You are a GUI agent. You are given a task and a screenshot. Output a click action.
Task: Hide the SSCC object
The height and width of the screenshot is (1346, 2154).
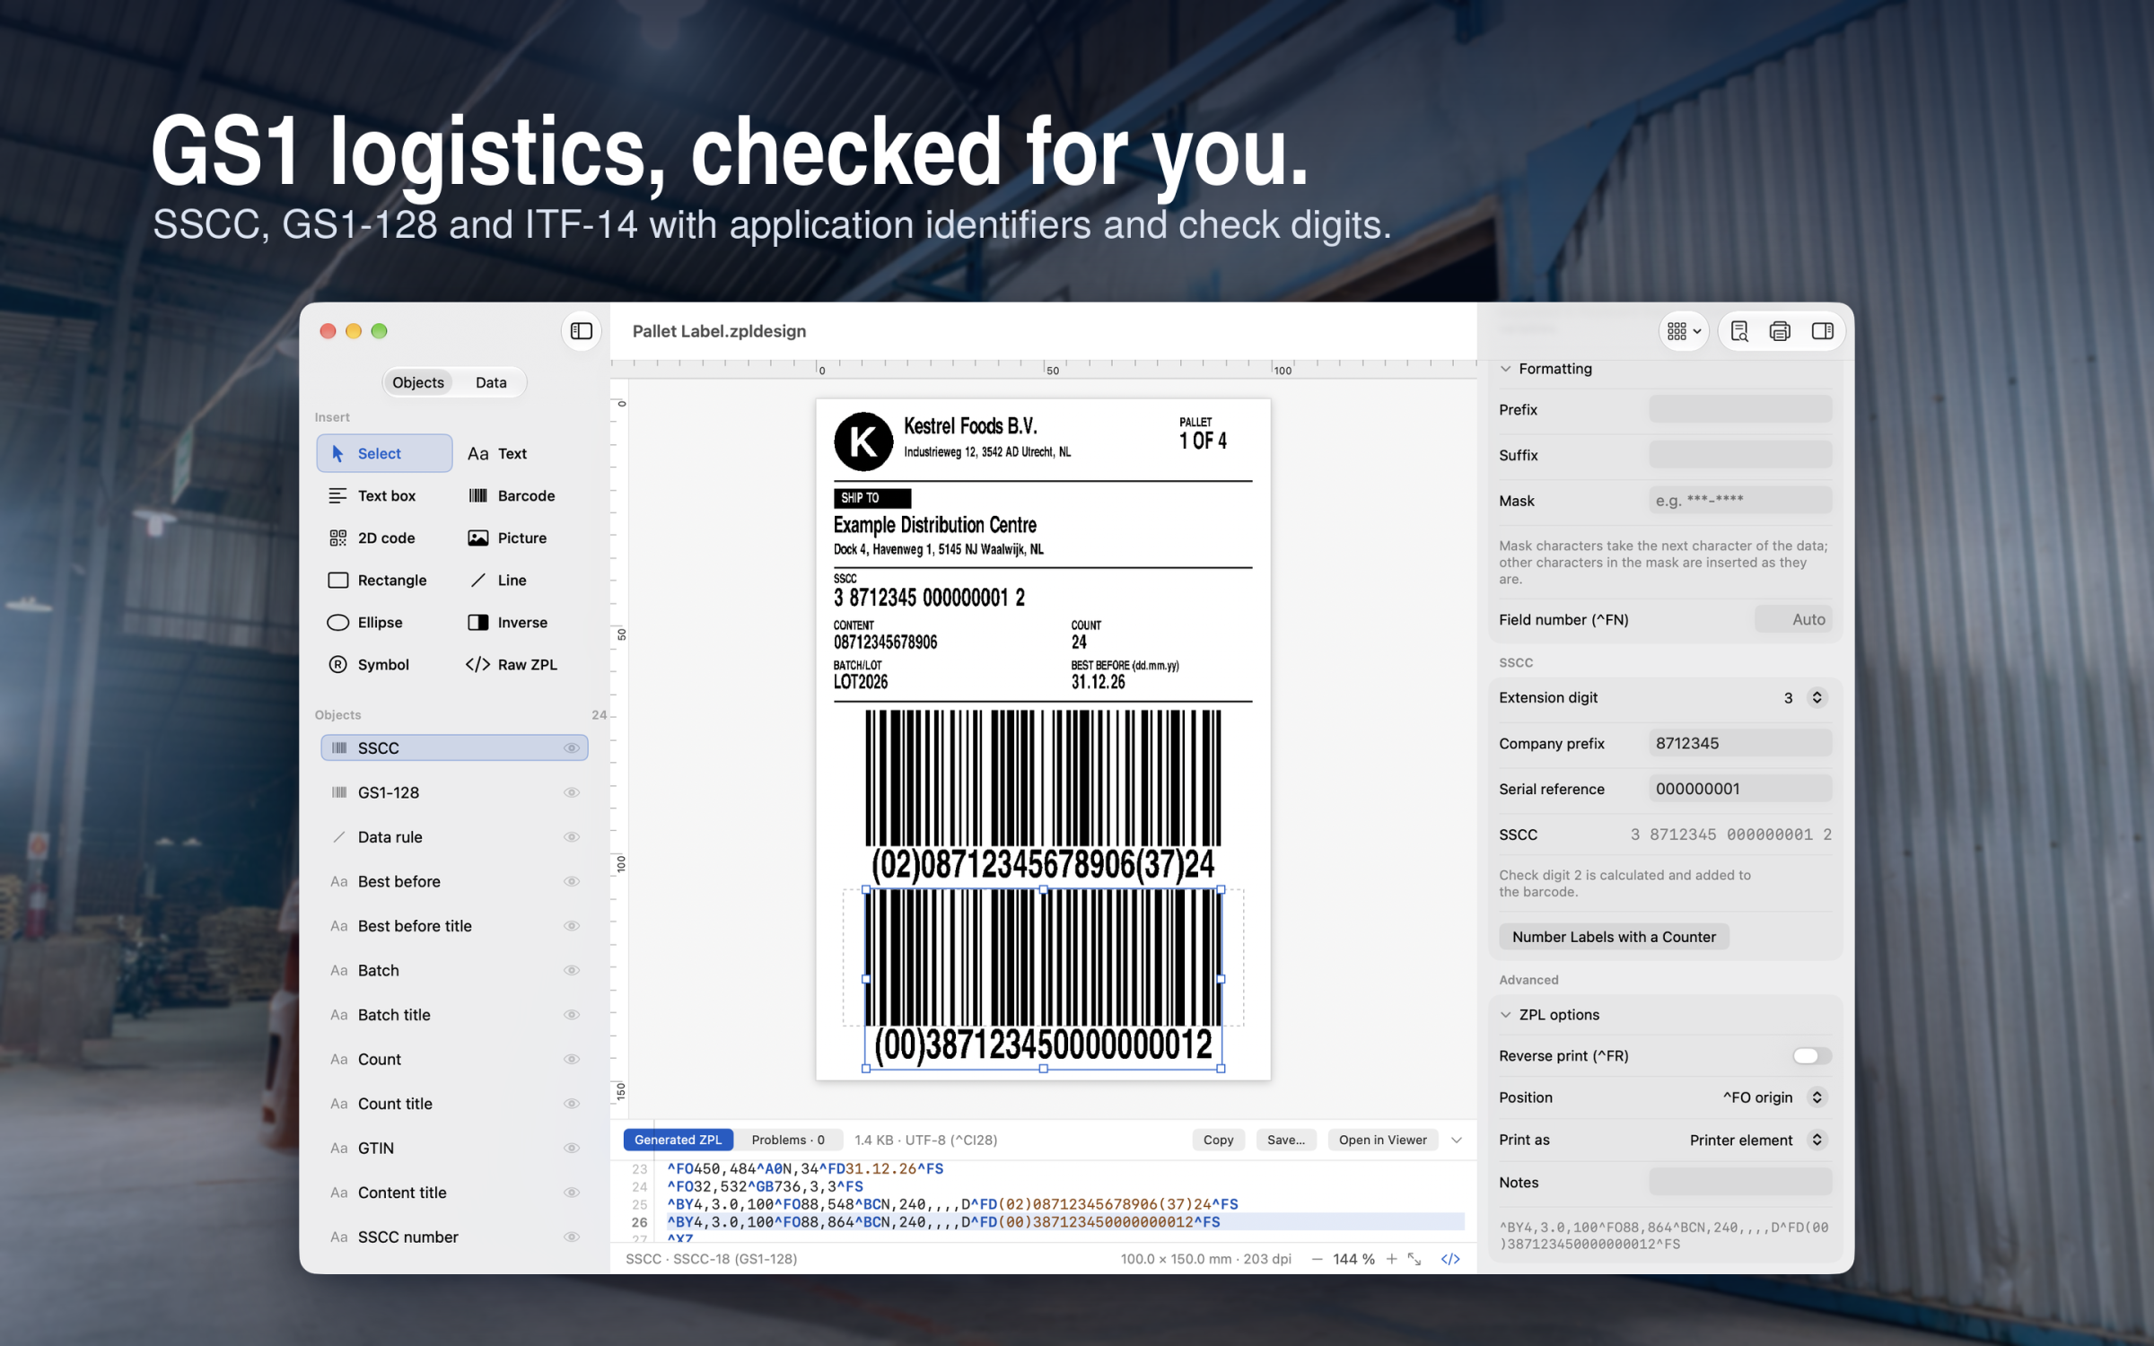click(x=571, y=747)
